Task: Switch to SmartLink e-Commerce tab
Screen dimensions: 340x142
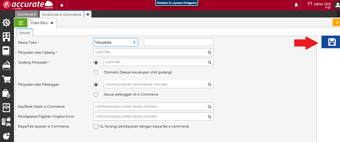Action: 62,14
